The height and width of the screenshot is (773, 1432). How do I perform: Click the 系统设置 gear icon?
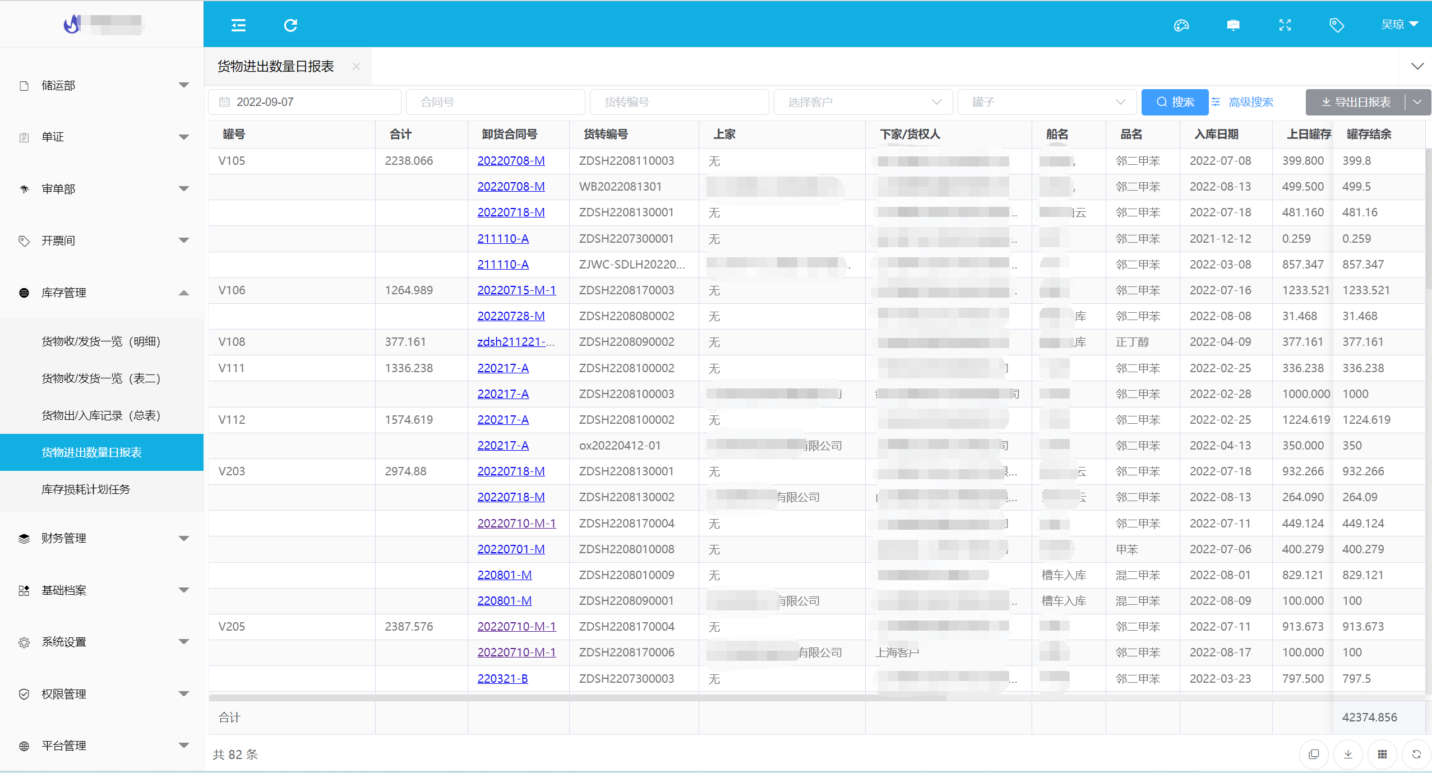point(24,642)
